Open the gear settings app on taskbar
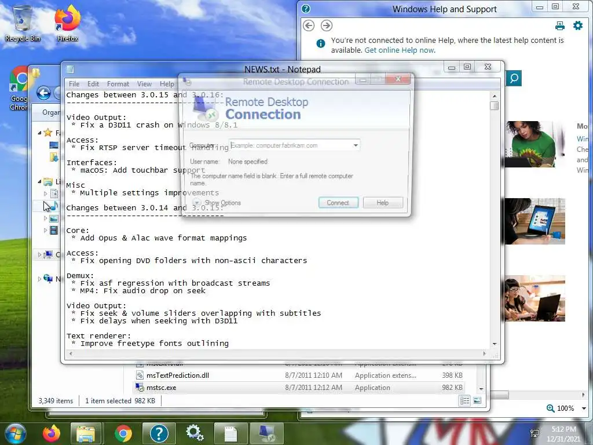Viewport: 593px width, 445px height. point(195,433)
